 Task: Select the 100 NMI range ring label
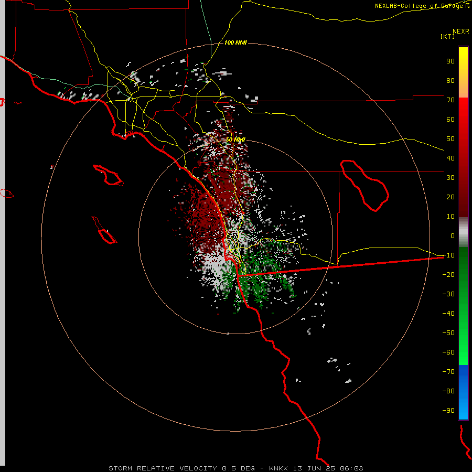point(235,42)
